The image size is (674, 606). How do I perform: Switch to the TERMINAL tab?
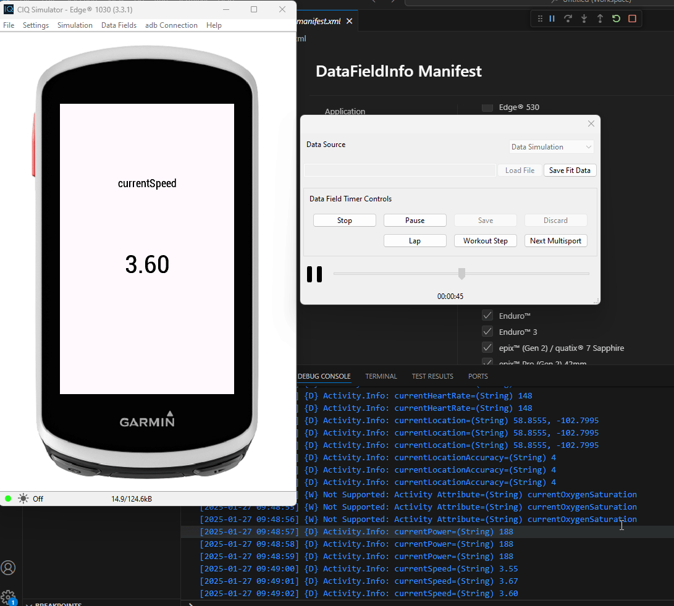[381, 376]
